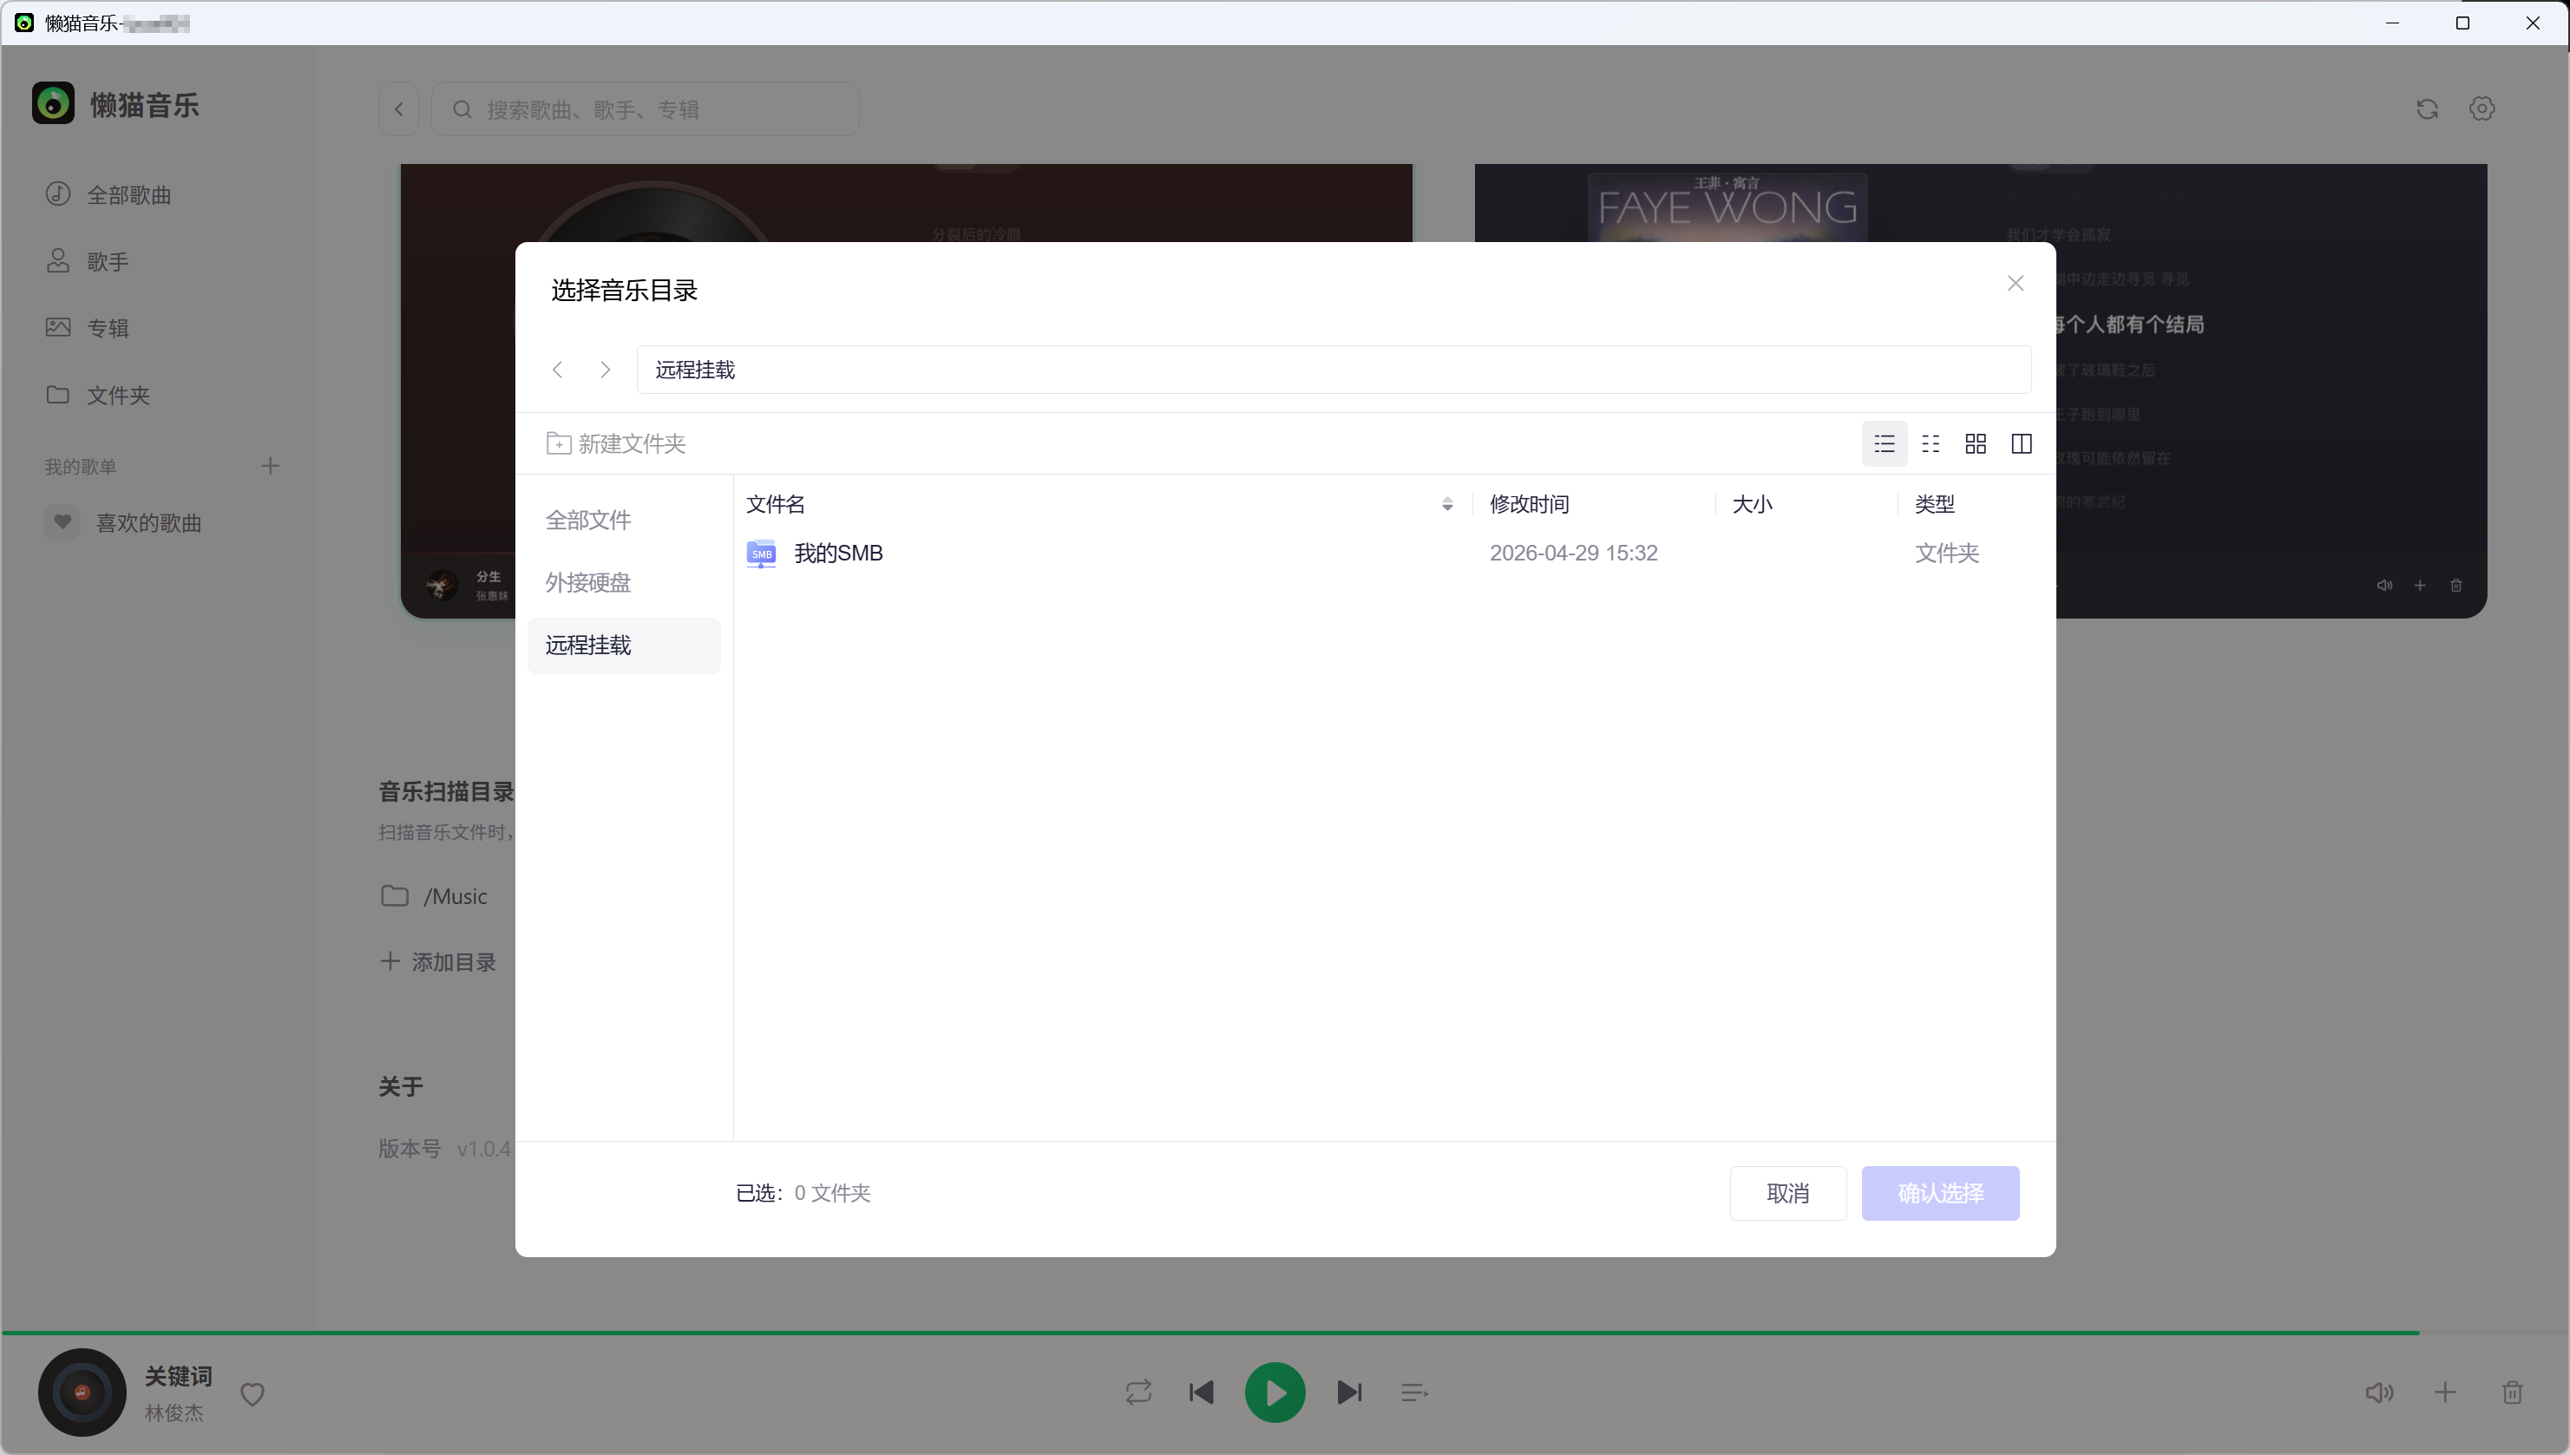Click 取消 to cancel the selection
Screen dimensions: 2570x1455
(1787, 1193)
